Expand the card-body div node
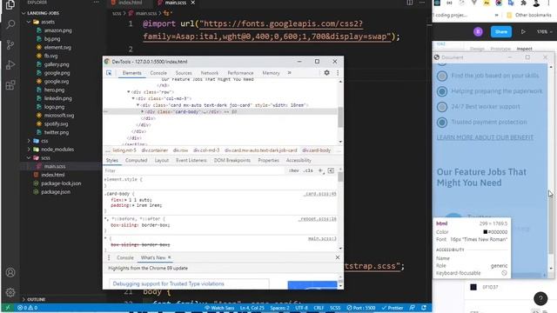This screenshot has width=557, height=313. [x=143, y=112]
